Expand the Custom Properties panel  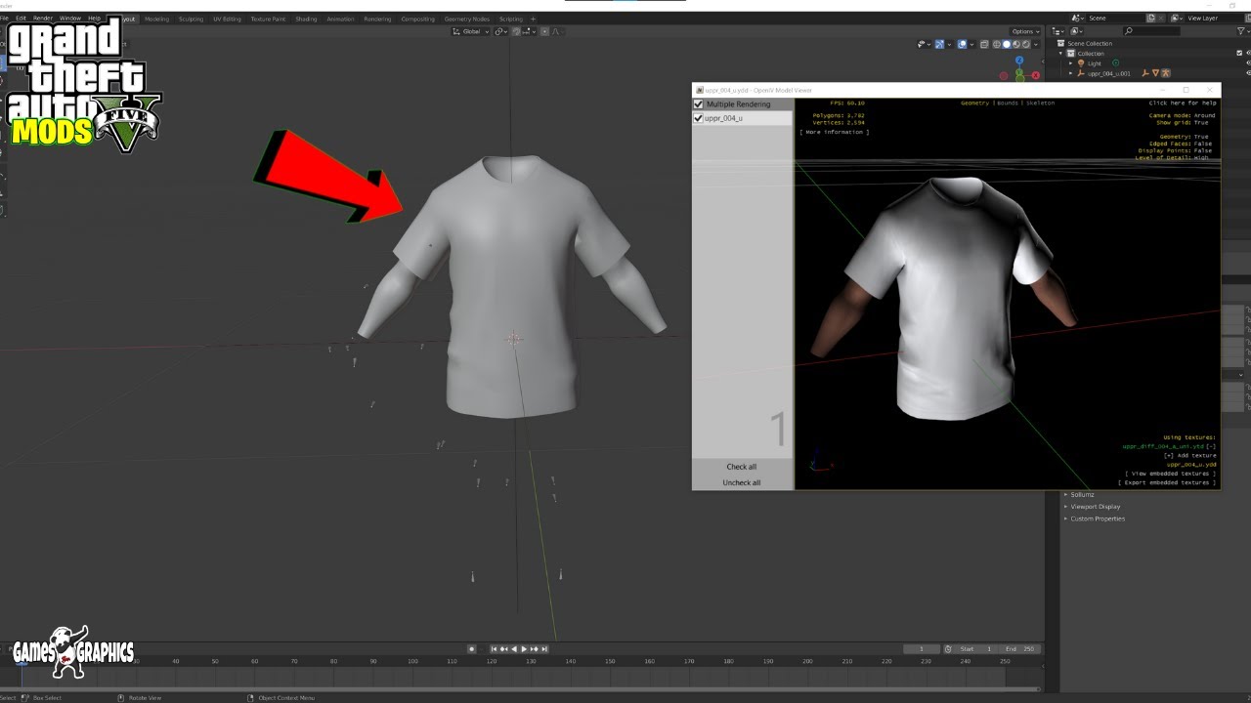(1097, 518)
